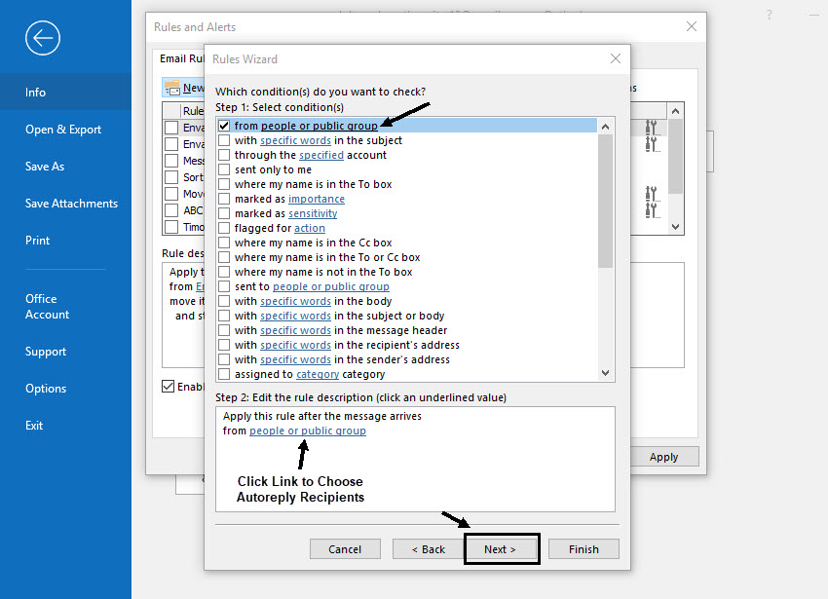Click rules list scroll down arrow in Rules and Alerts
The width and height of the screenshot is (828, 599).
click(x=675, y=227)
